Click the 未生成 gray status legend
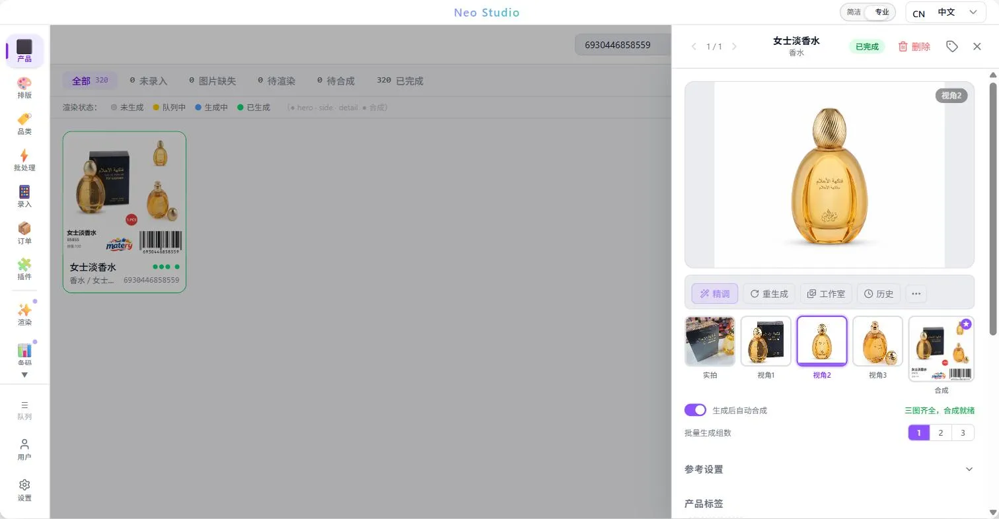999x519 pixels. (127, 107)
